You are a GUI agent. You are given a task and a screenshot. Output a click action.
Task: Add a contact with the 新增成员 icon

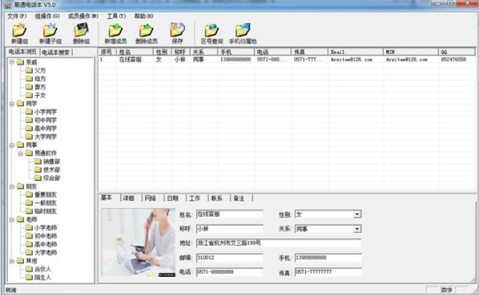click(x=116, y=31)
